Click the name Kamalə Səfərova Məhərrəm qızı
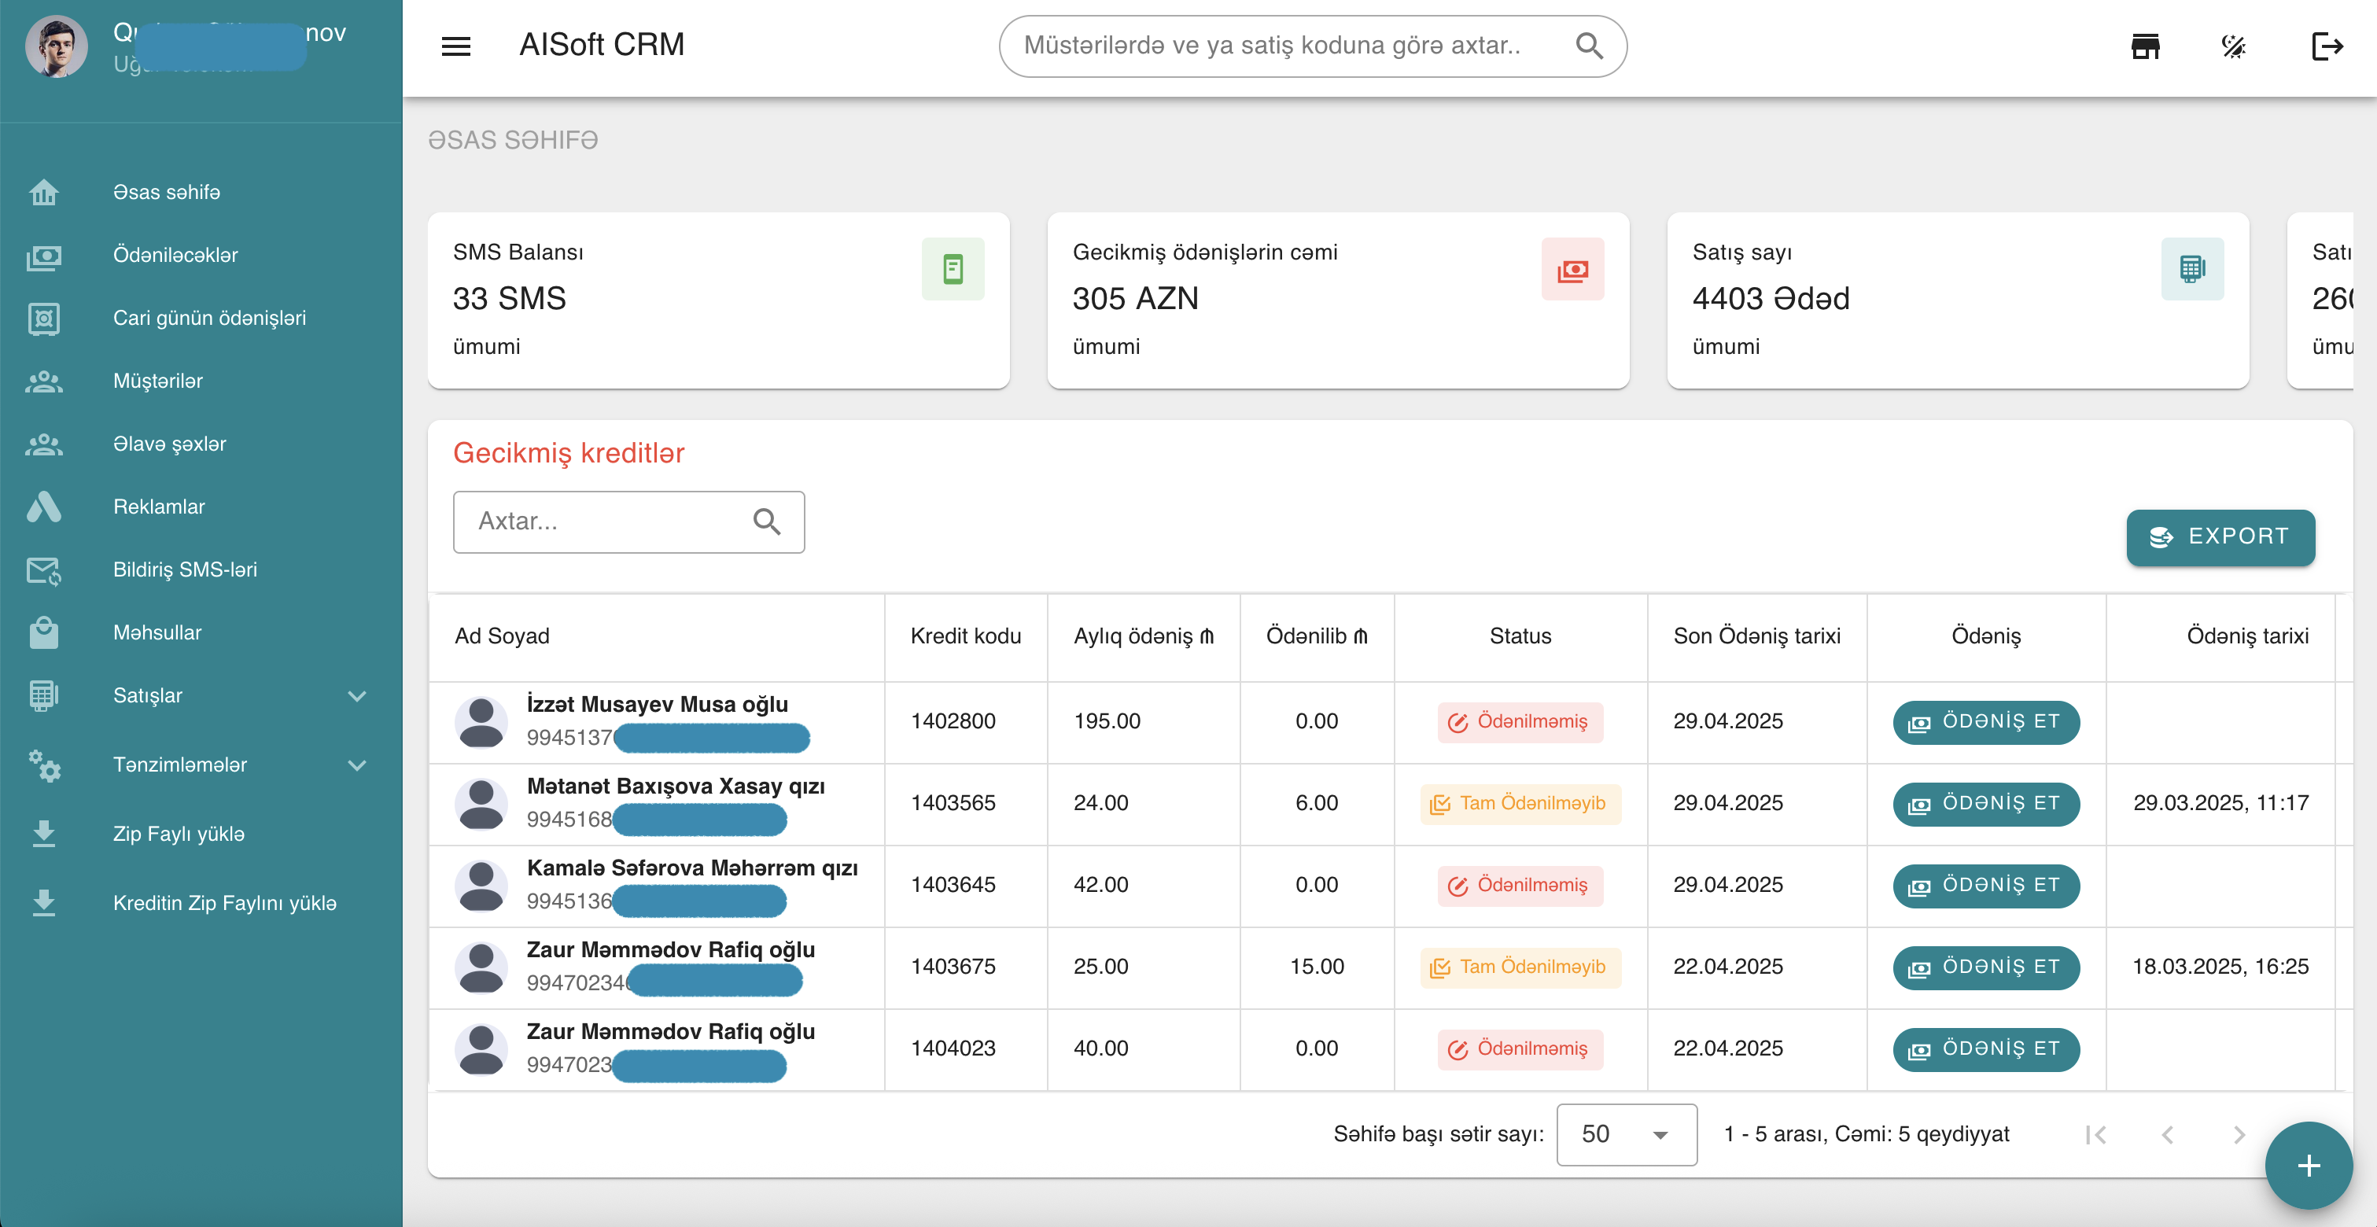 pos(692,868)
